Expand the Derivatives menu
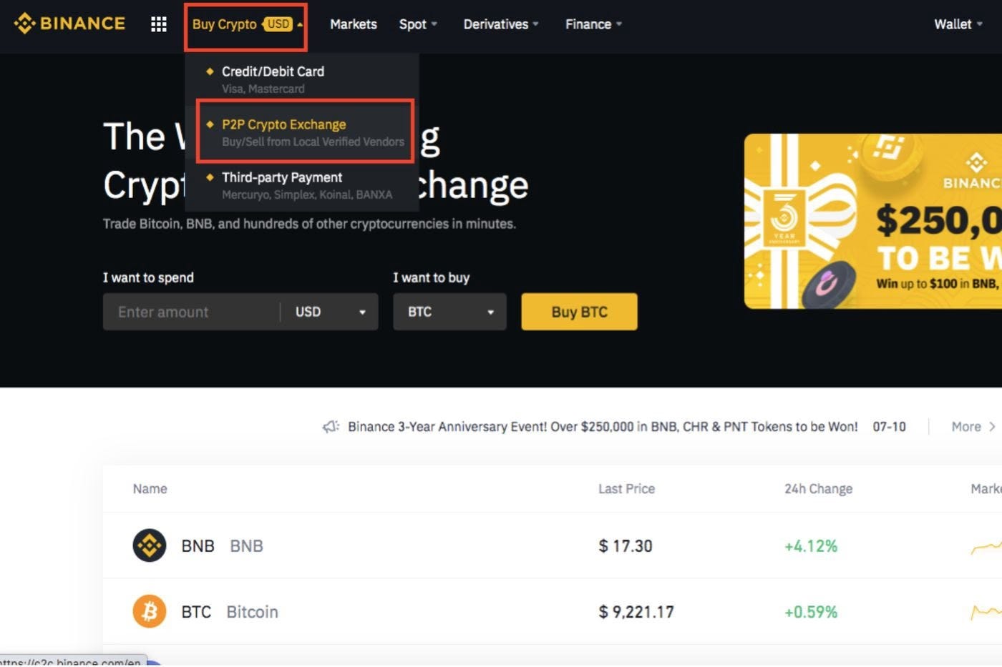 tap(501, 24)
